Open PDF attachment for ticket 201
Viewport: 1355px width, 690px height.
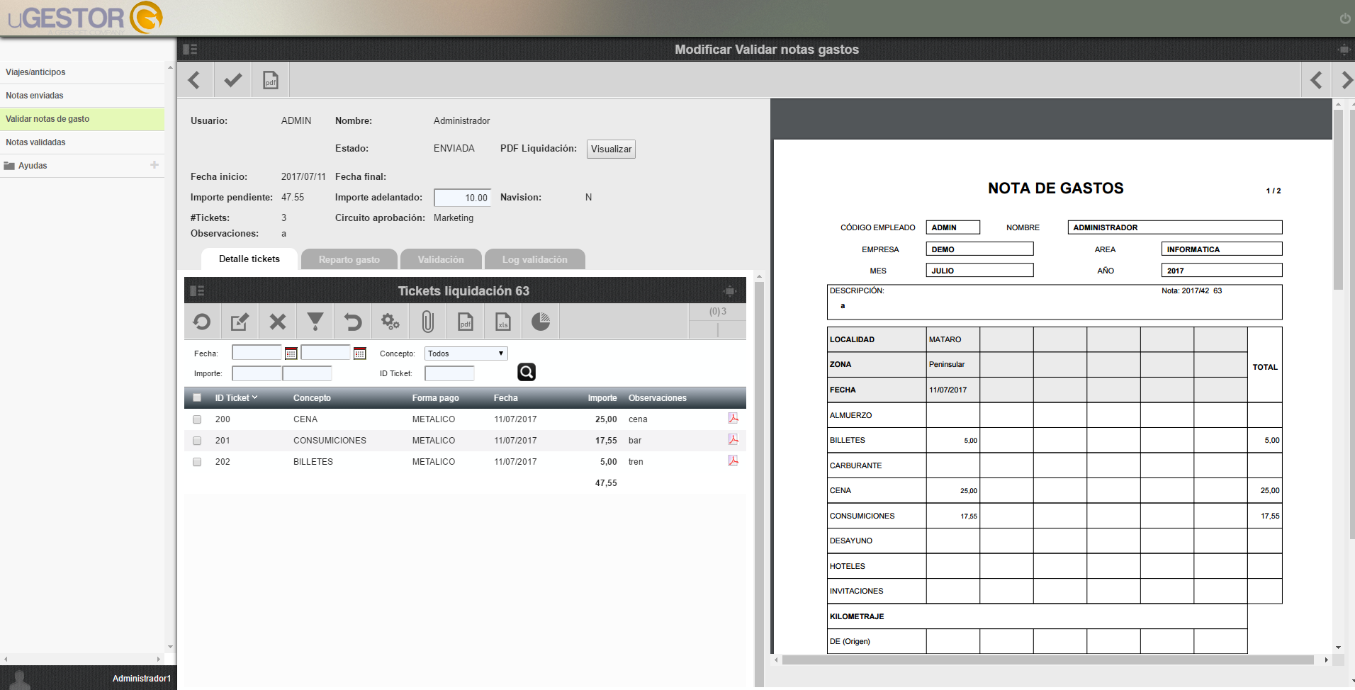pyautogui.click(x=733, y=440)
